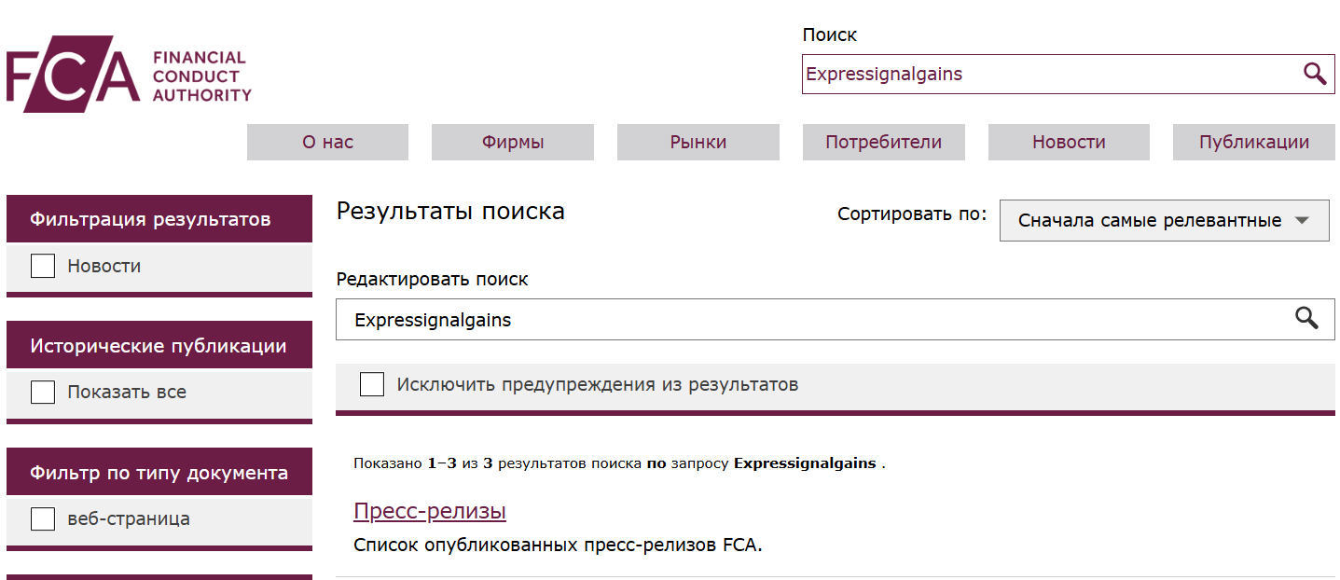Click the Фильтр по типу документа header
Screen dimensions: 1340x580
point(159,473)
